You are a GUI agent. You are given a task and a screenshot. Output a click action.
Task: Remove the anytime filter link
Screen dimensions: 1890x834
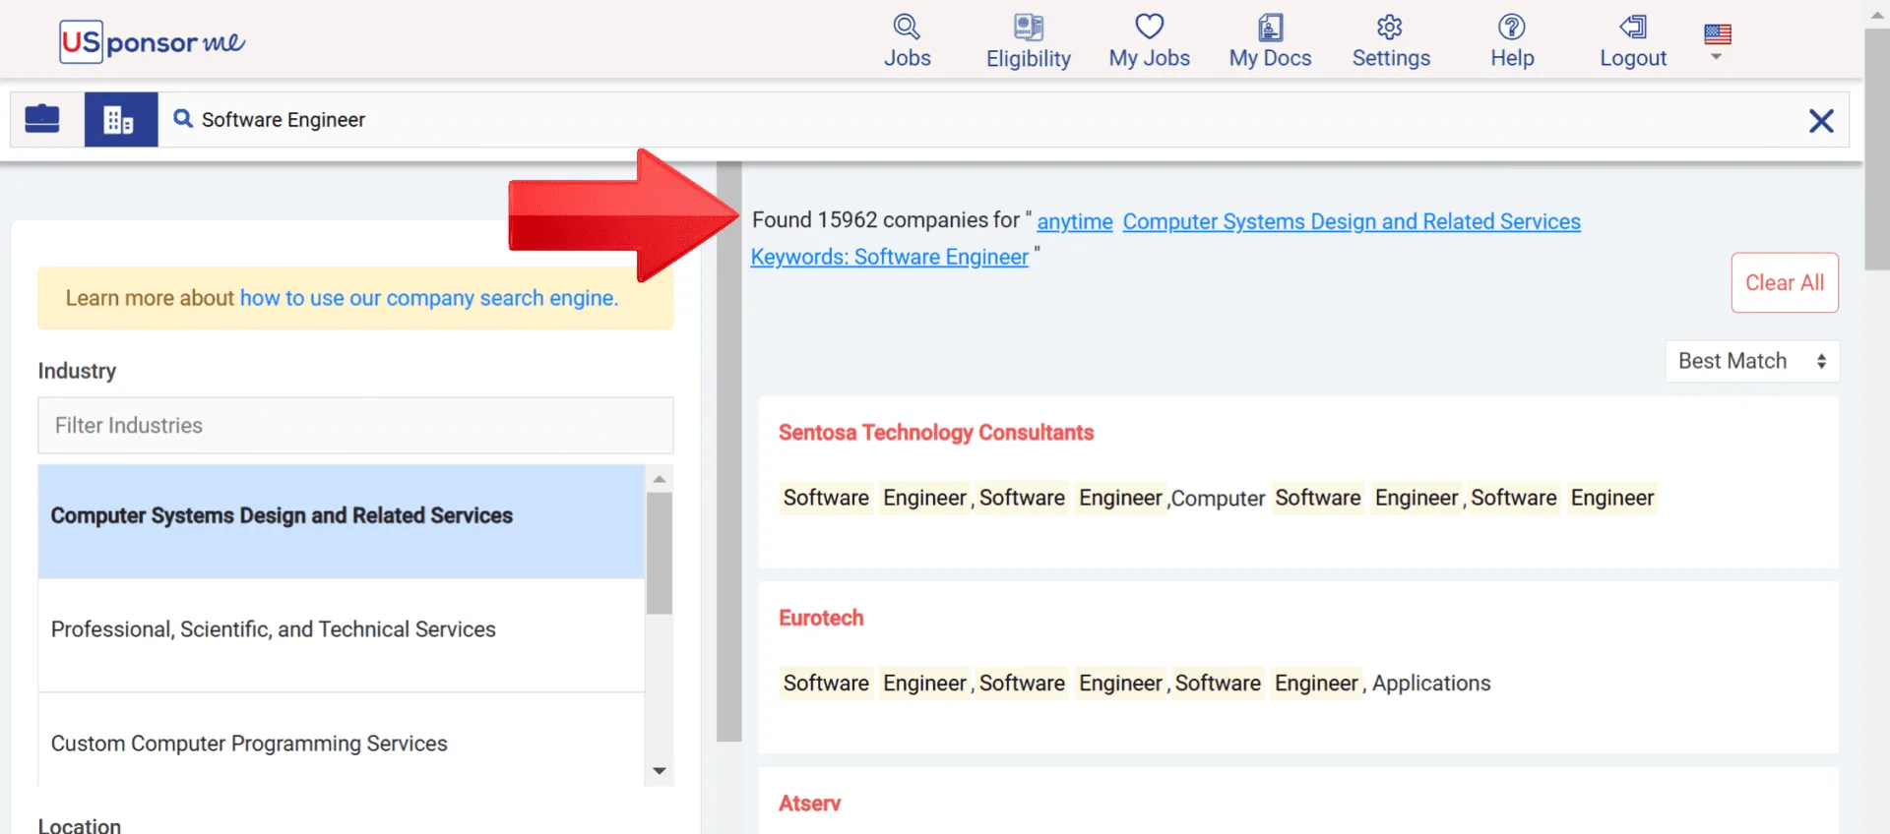pyautogui.click(x=1075, y=222)
